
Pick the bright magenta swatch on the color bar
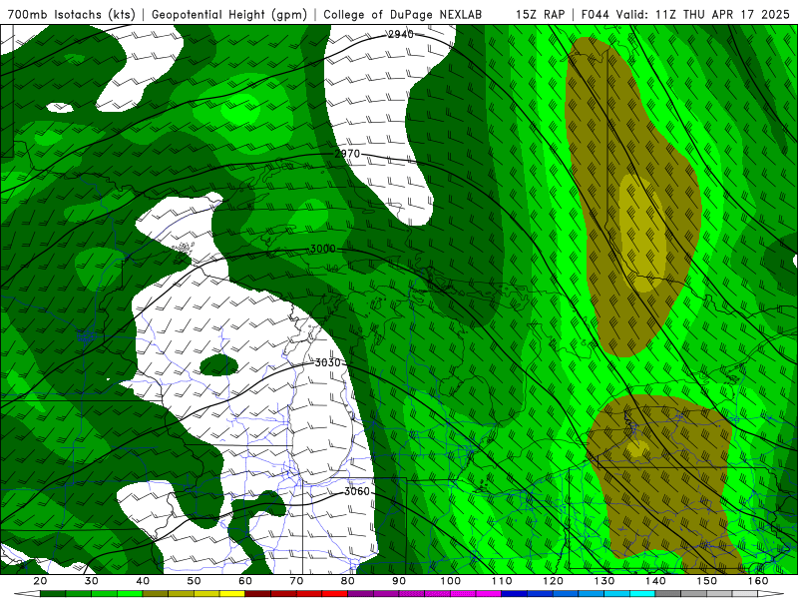click(x=489, y=594)
